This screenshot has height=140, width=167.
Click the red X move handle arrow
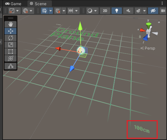pyautogui.click(x=58, y=49)
